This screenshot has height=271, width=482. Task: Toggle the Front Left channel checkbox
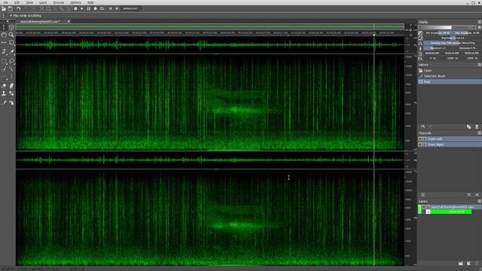click(x=420, y=139)
